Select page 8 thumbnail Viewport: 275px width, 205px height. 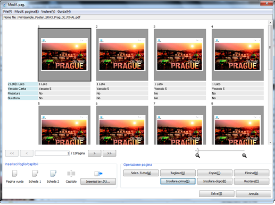(238, 125)
